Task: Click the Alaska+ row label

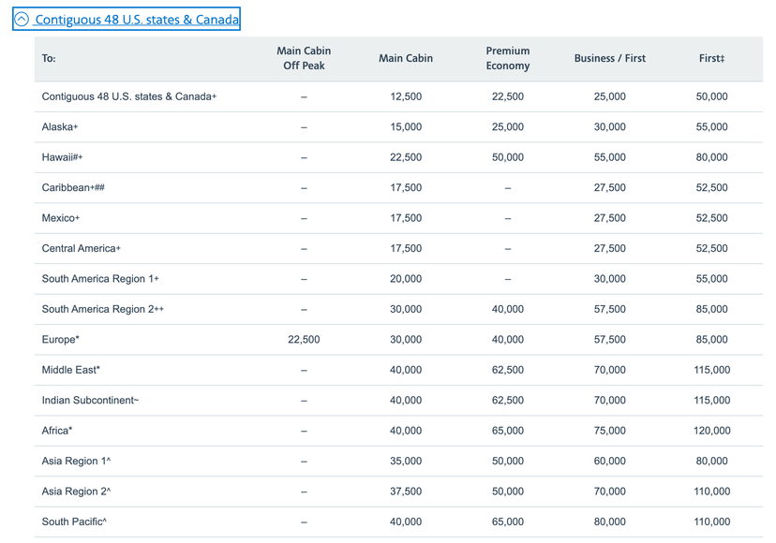Action: pos(61,126)
